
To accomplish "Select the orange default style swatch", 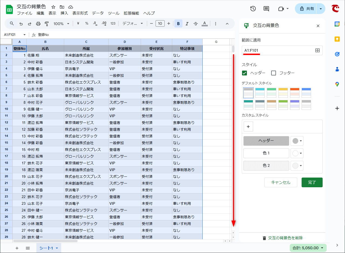I will pos(295,93).
